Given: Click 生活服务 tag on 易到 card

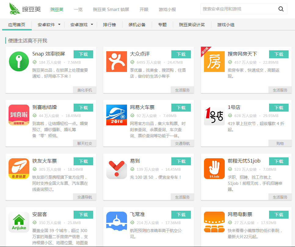Looking at the screenshot, I should pyautogui.click(x=182, y=197).
